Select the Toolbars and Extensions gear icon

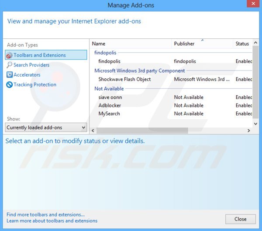9,55
